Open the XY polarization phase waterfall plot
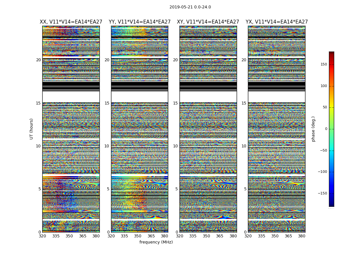Image resolution: width=339 pixels, height=258 pixels. click(208, 129)
